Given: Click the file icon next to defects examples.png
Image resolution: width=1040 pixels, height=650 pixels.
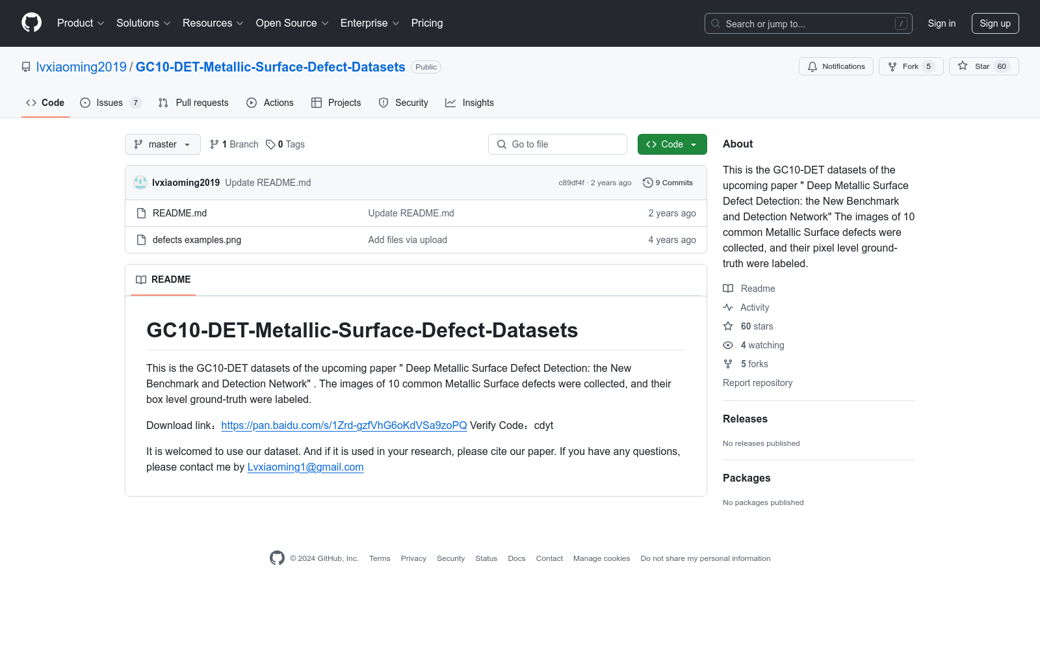Looking at the screenshot, I should (x=141, y=240).
